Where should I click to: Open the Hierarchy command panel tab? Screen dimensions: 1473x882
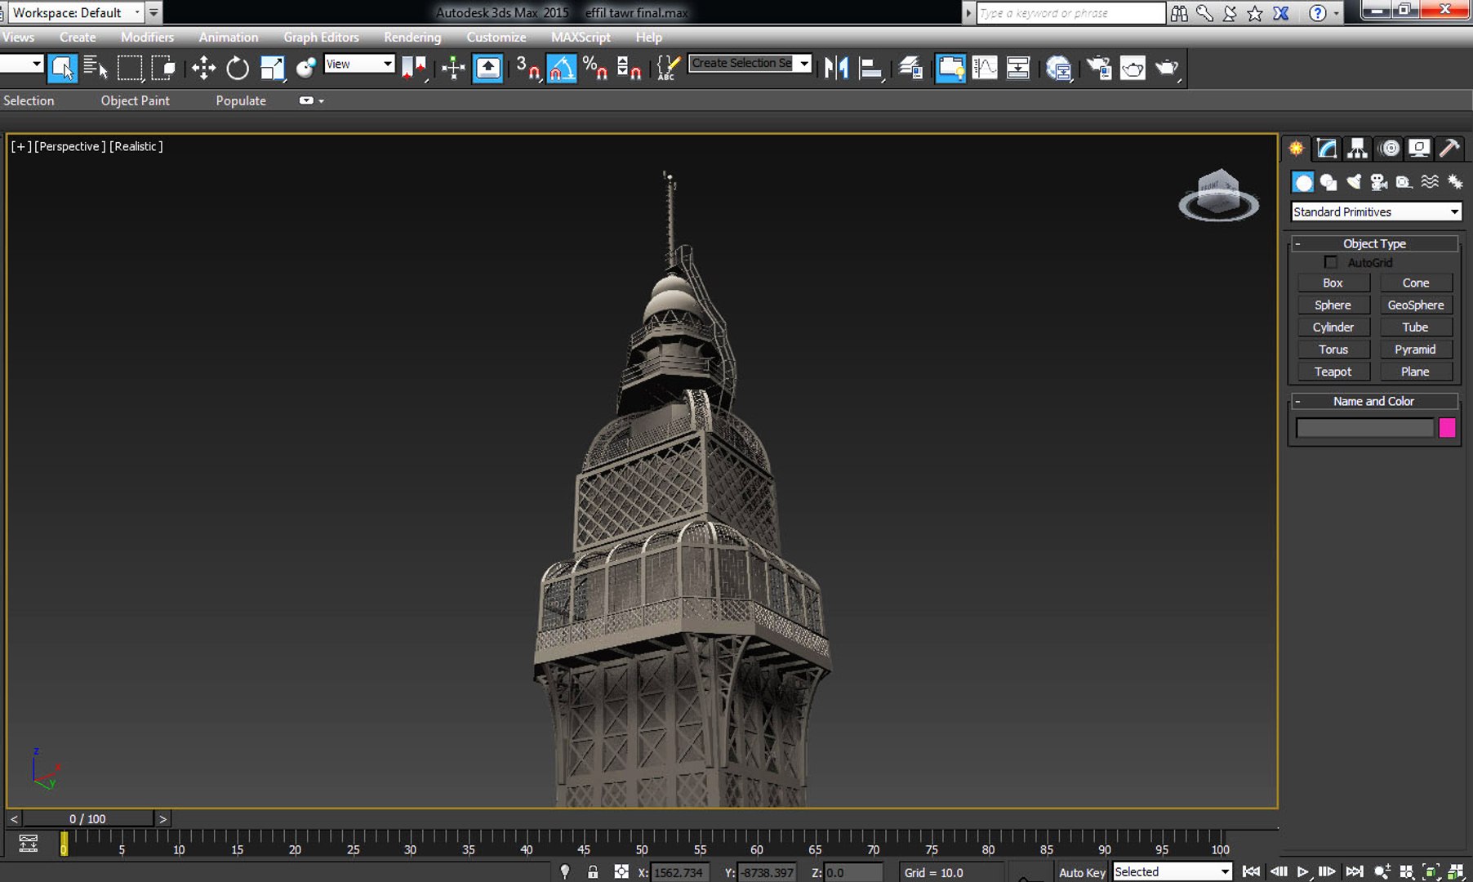point(1357,148)
